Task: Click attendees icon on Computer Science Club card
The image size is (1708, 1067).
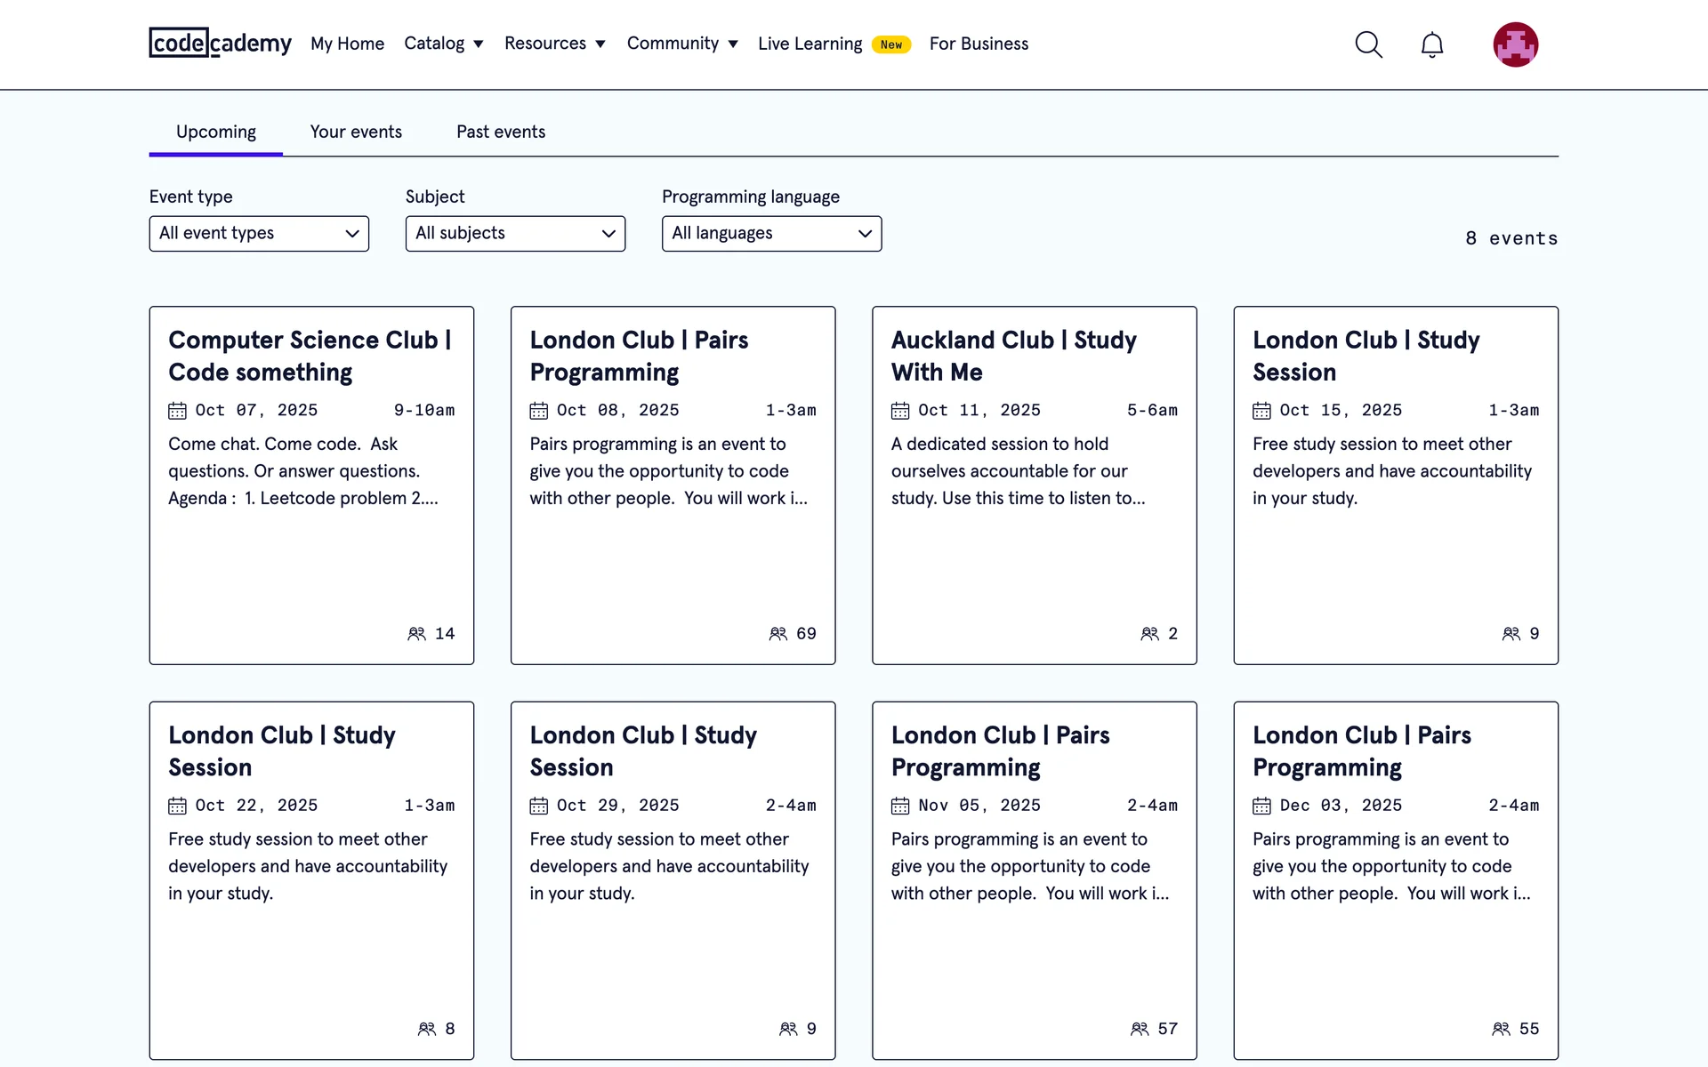Action: click(x=416, y=633)
